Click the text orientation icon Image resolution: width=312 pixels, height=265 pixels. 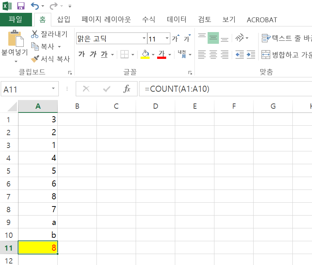pyautogui.click(x=239, y=38)
